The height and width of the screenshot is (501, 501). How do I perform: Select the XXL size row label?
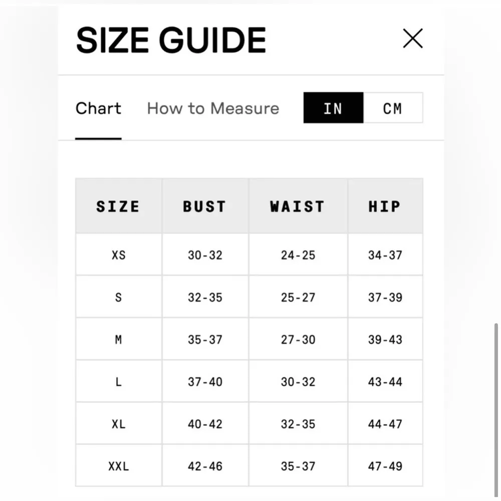[x=118, y=466]
